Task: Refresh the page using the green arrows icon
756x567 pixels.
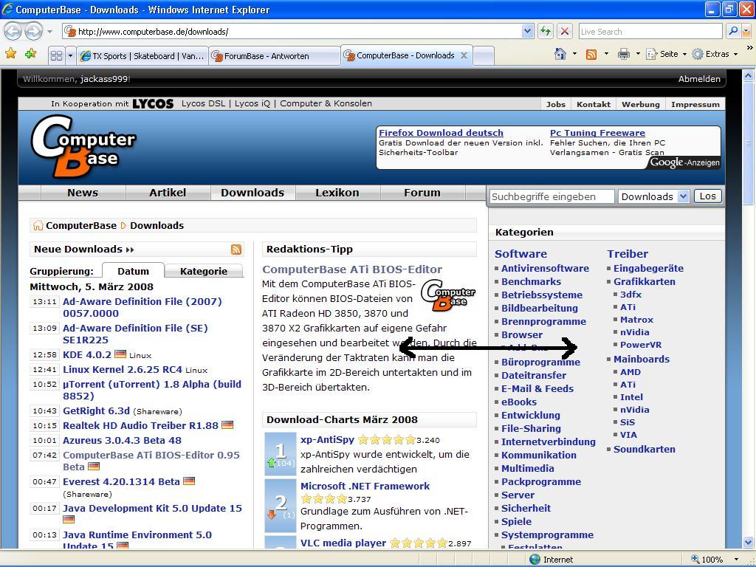Action: click(x=546, y=31)
